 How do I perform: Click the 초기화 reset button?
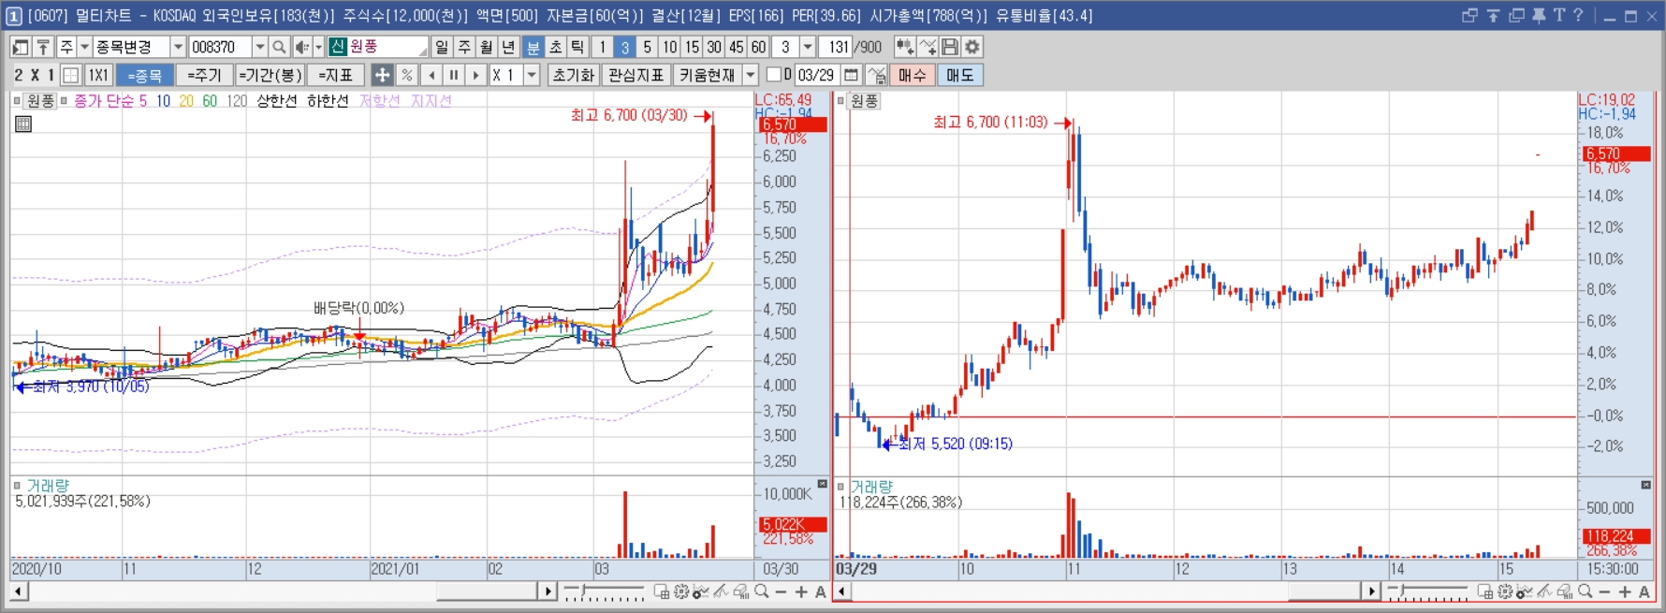coord(573,75)
